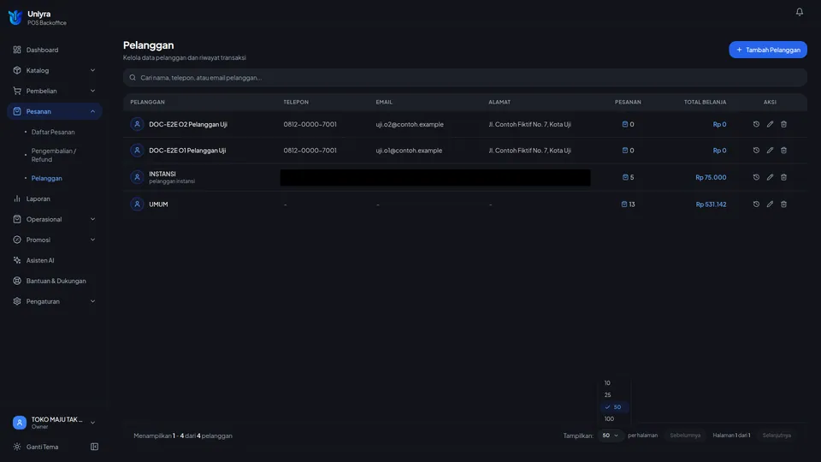The height and width of the screenshot is (462, 821).
Task: Click the UMUM customer avatar icon
Action: point(137,204)
